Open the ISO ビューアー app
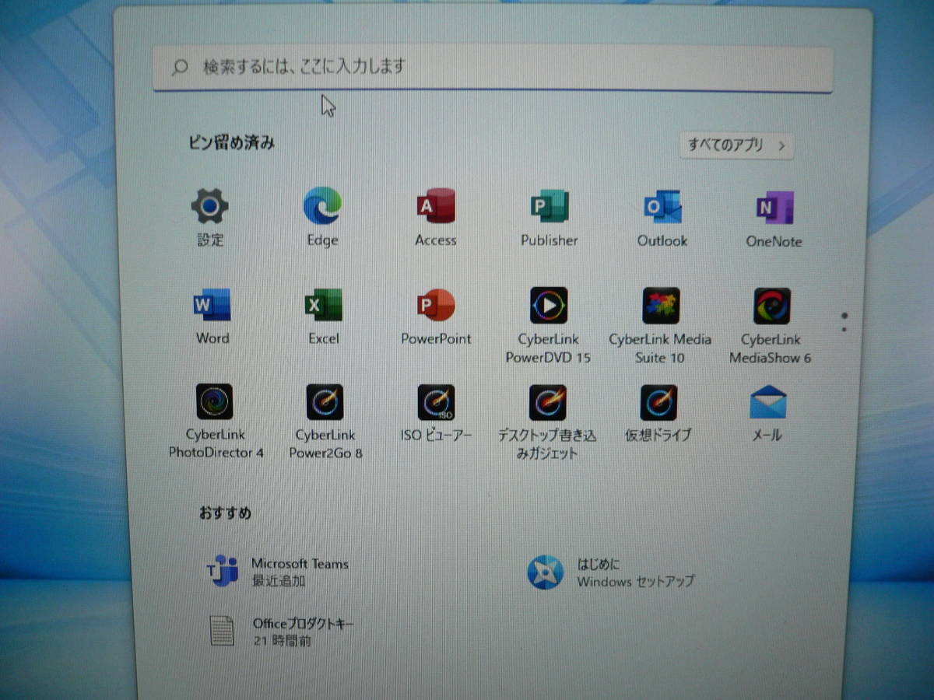This screenshot has height=700, width=934. (x=436, y=412)
